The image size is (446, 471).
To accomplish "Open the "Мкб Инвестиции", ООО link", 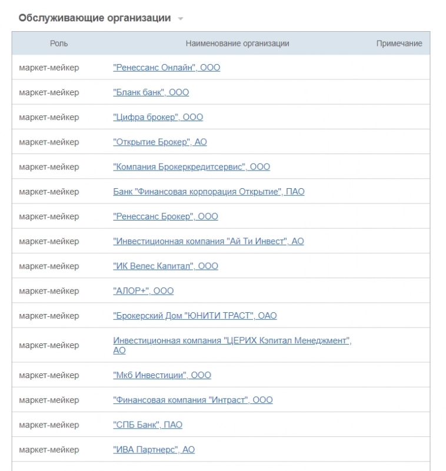I will (162, 375).
